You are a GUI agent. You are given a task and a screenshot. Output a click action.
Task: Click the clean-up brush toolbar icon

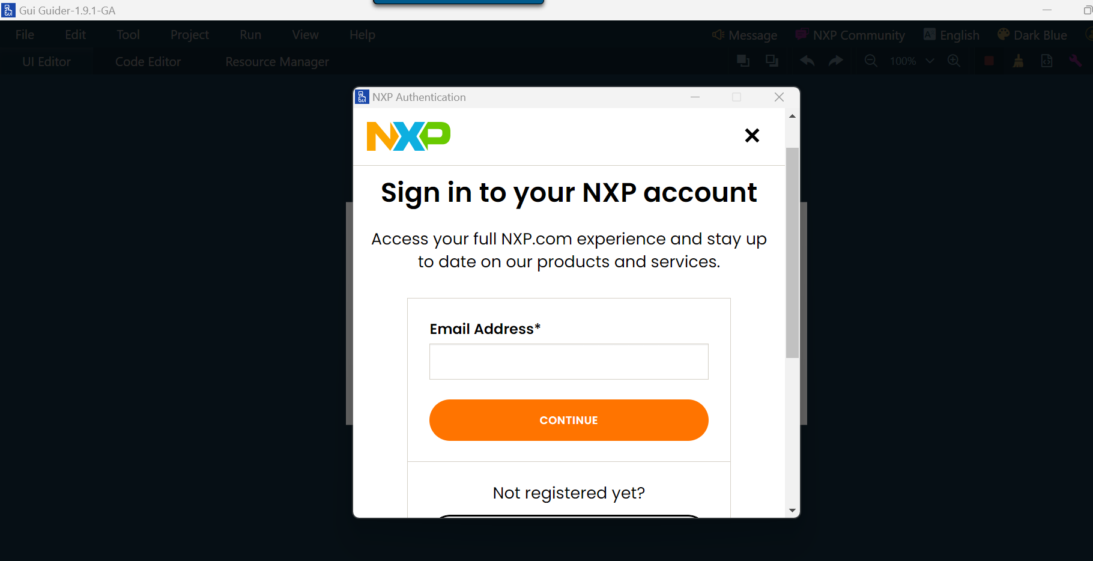coord(1018,61)
